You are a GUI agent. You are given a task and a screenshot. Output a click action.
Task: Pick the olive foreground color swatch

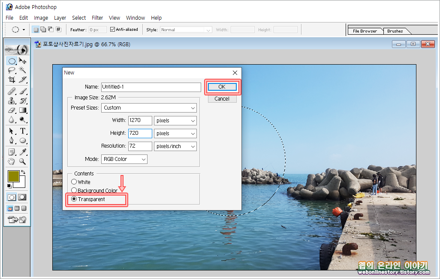pos(13,176)
